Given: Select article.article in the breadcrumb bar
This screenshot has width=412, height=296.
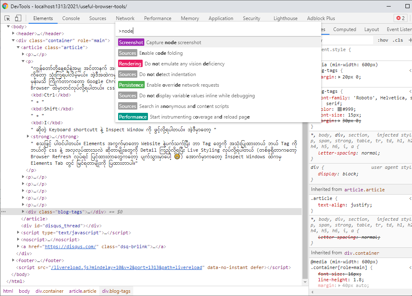Looking at the screenshot, I should click(83, 291).
